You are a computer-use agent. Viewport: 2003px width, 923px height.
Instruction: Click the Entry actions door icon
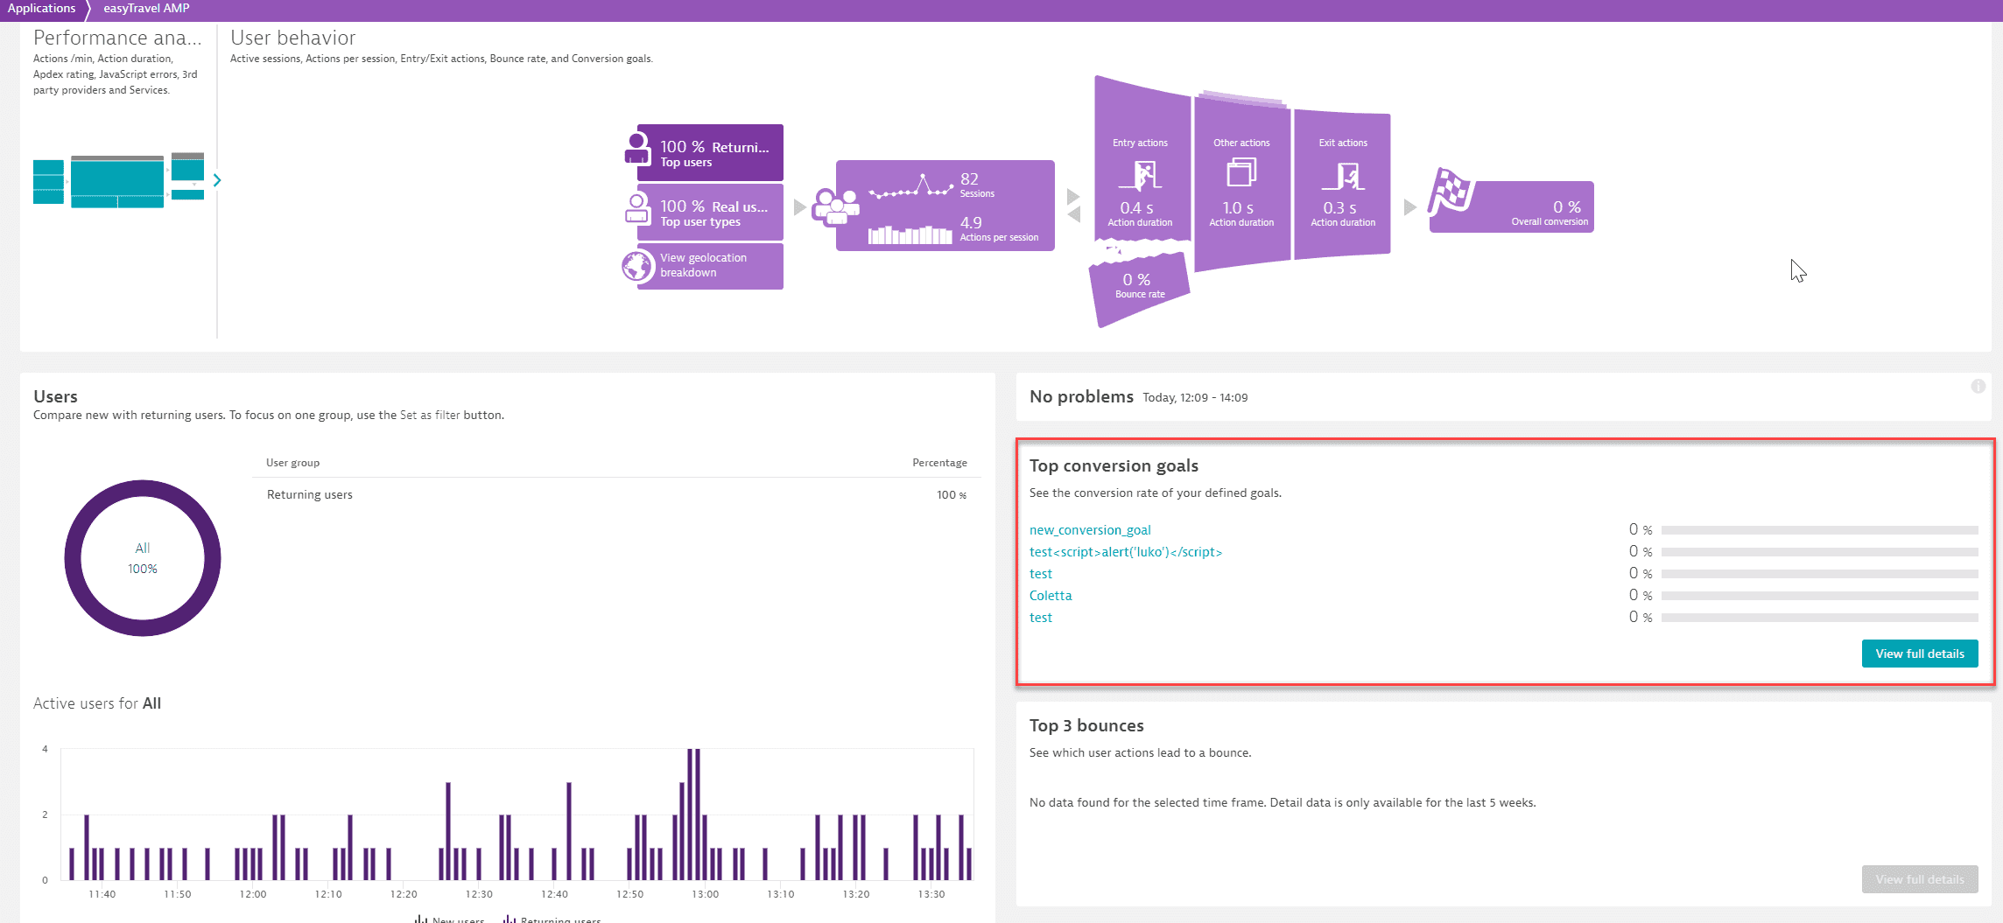1140,175
